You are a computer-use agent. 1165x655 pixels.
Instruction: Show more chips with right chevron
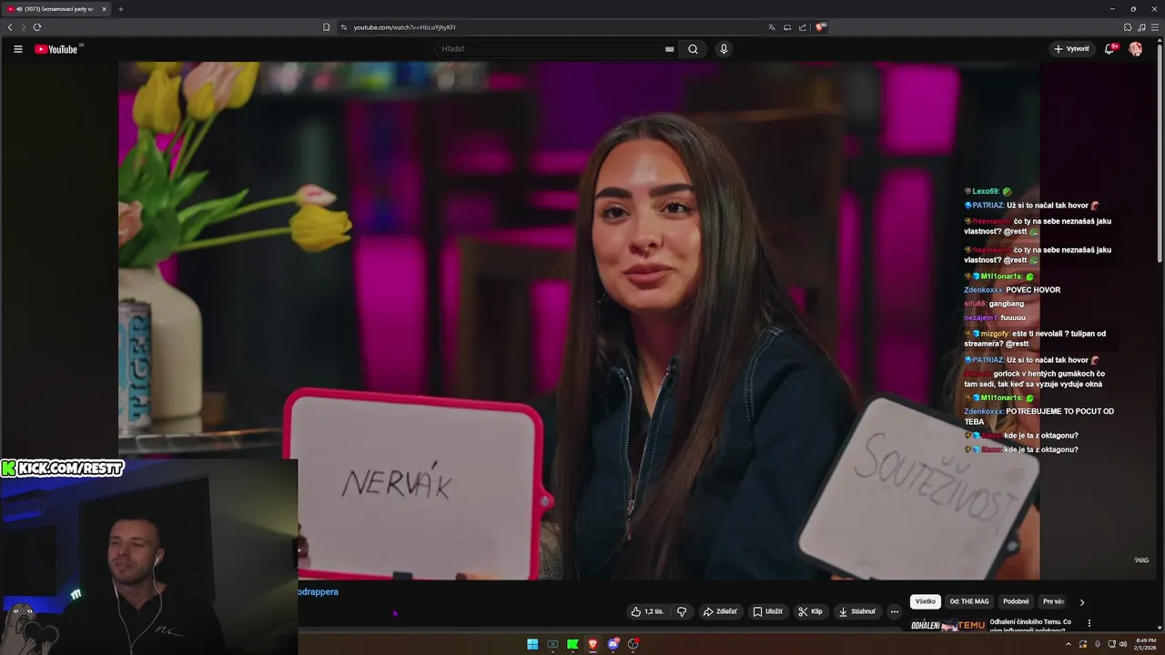1082,602
